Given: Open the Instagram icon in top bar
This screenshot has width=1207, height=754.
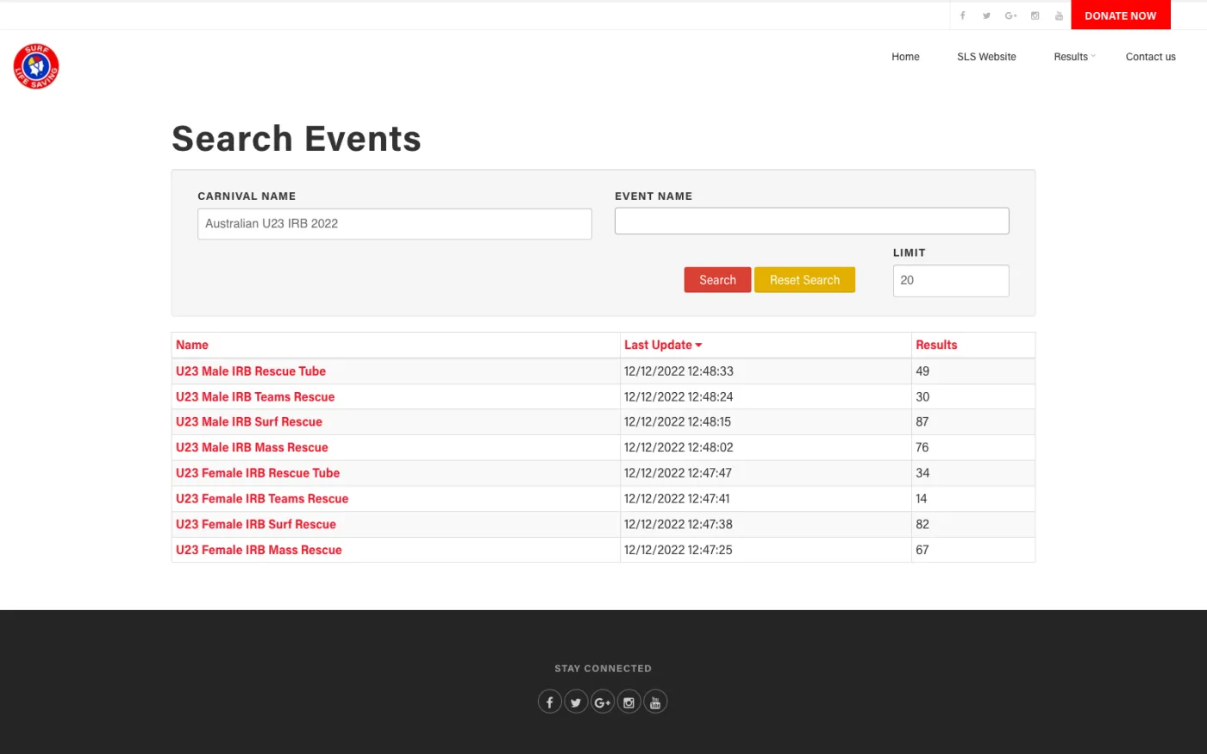Looking at the screenshot, I should [1035, 16].
